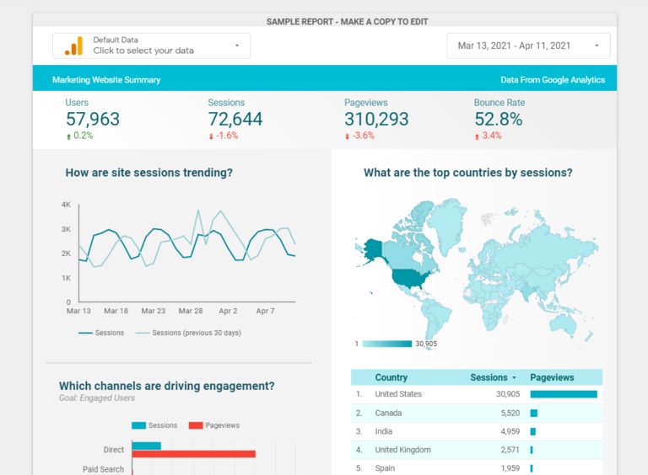Click the map color scale gradient bar
The height and width of the screenshot is (475, 648).
(386, 344)
